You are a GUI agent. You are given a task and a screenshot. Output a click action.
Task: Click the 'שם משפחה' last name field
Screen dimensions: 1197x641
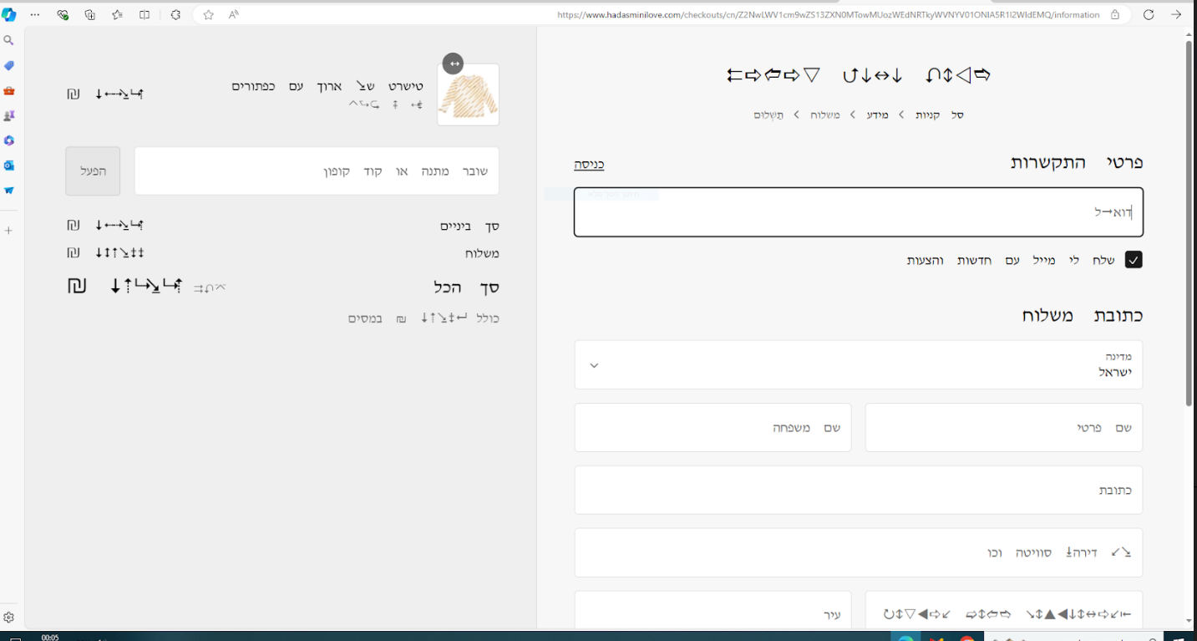(713, 428)
